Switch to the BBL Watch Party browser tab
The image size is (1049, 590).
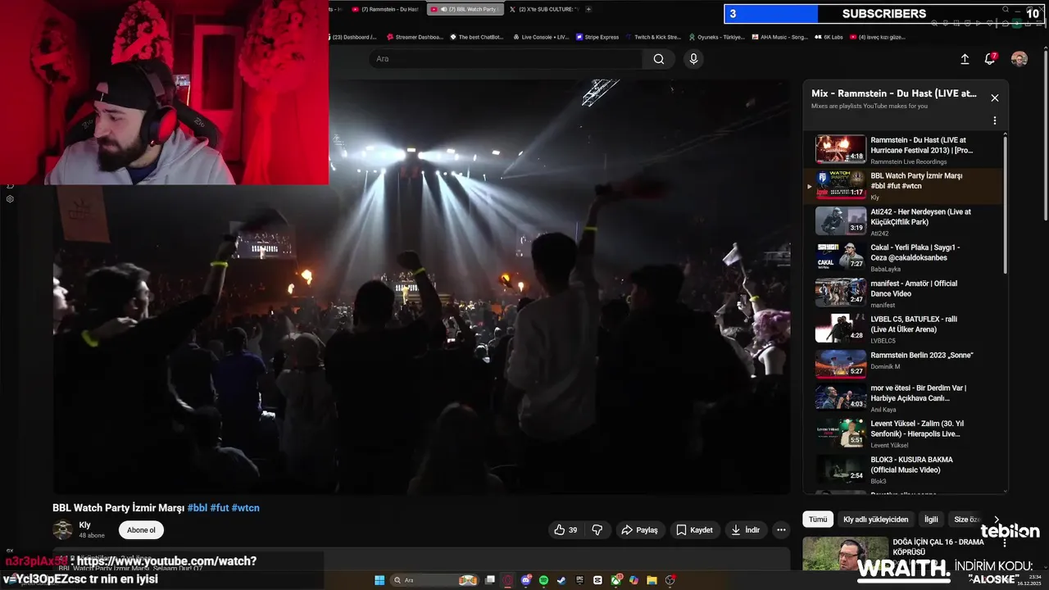click(466, 9)
